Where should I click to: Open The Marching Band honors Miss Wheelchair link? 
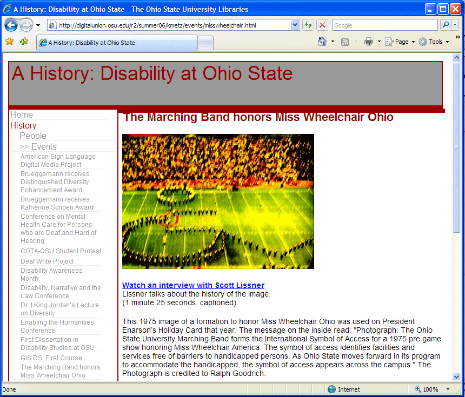(61, 371)
